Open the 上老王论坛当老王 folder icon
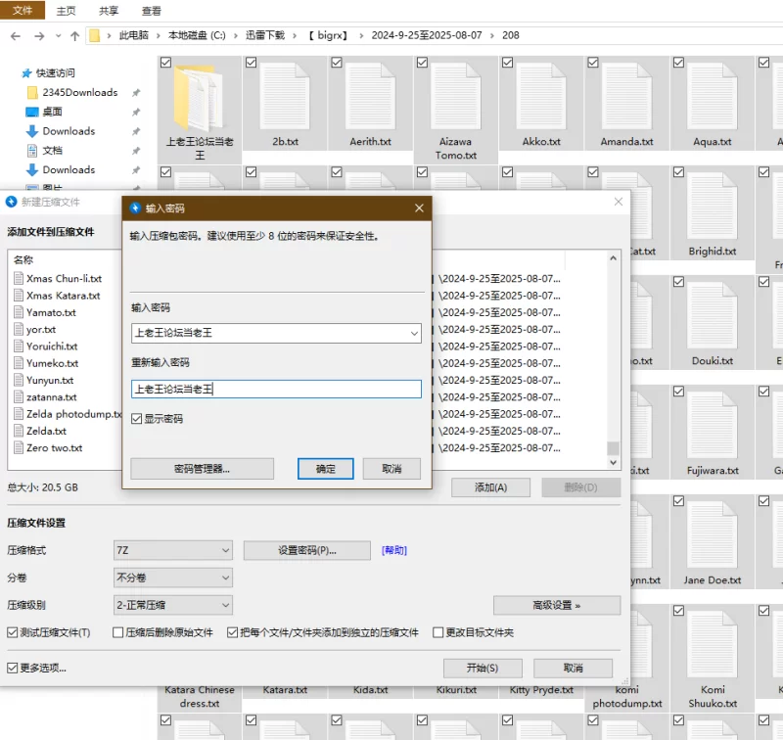783x740 pixels. [200, 96]
